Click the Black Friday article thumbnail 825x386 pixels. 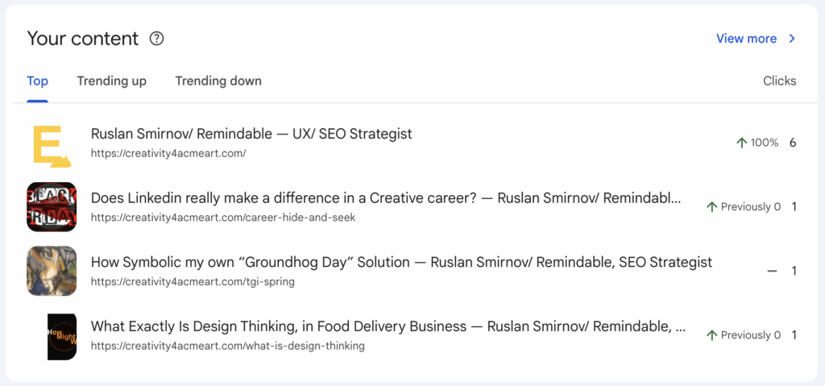click(x=52, y=206)
